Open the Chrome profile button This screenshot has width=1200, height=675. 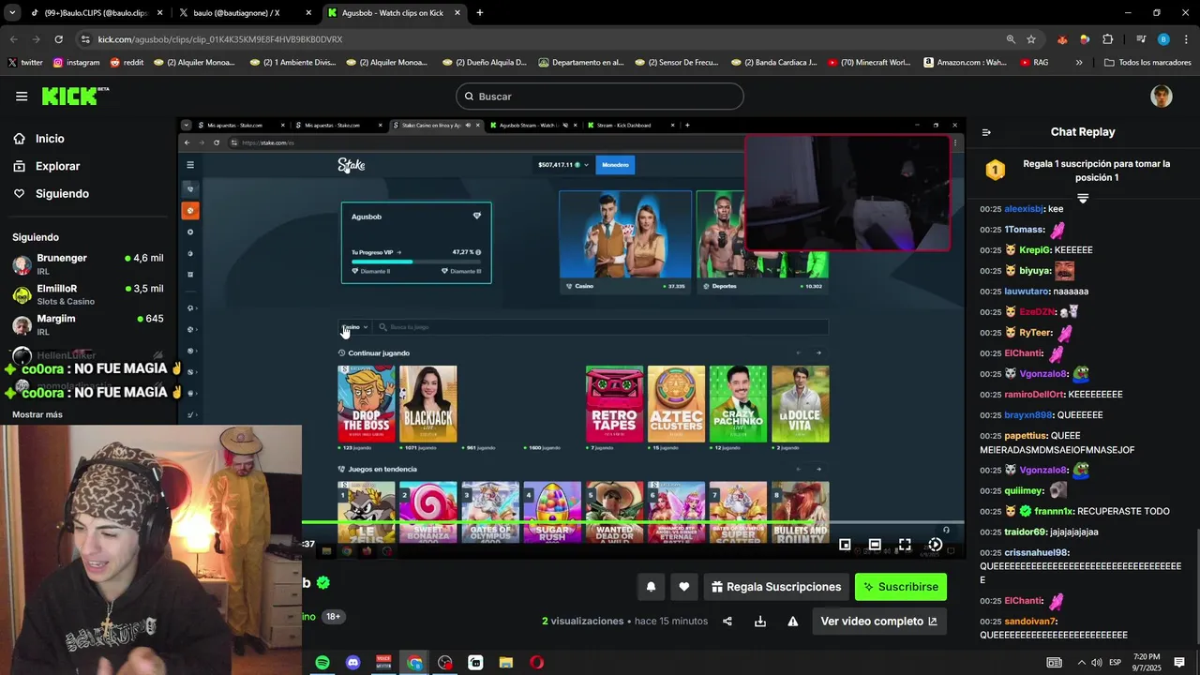point(1163,39)
